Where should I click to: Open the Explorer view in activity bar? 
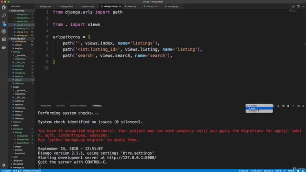tap(4, 8)
